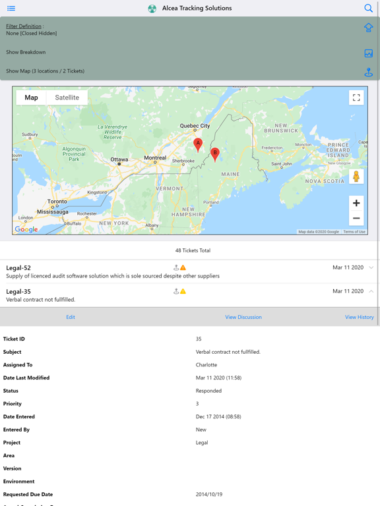
Task: Click Assigned To value 'Charlotte'
Action: coord(206,364)
